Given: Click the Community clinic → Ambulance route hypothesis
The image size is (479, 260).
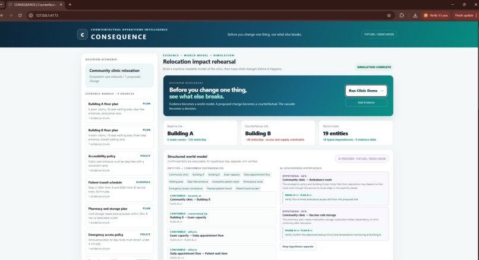Looking at the screenshot, I should (x=335, y=188).
